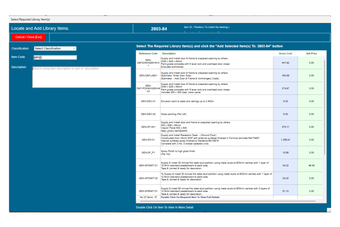
Task: Click the window resize grip corner icon
Action: coord(329,210)
